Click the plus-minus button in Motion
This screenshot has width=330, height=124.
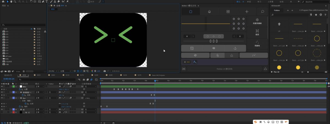pyautogui.click(x=187, y=62)
